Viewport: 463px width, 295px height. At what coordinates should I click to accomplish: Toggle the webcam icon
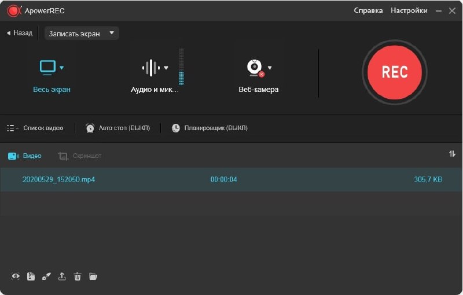coord(255,68)
